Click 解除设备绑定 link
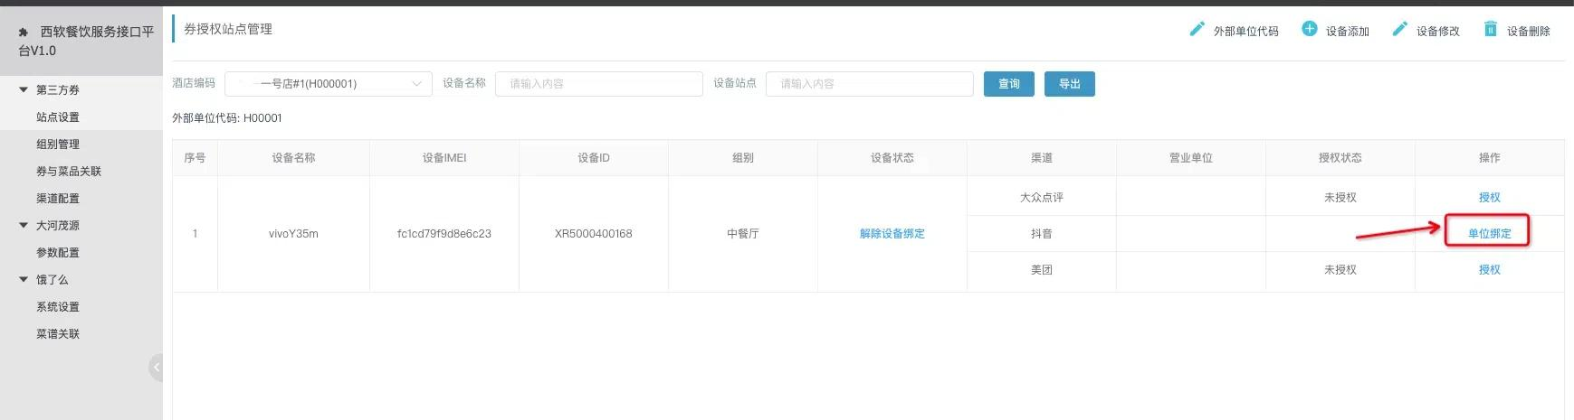The image size is (1574, 420). tap(892, 233)
